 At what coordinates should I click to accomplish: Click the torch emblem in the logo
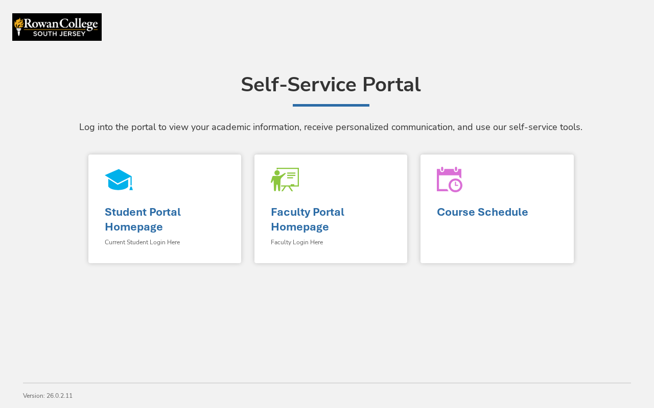click(19, 27)
